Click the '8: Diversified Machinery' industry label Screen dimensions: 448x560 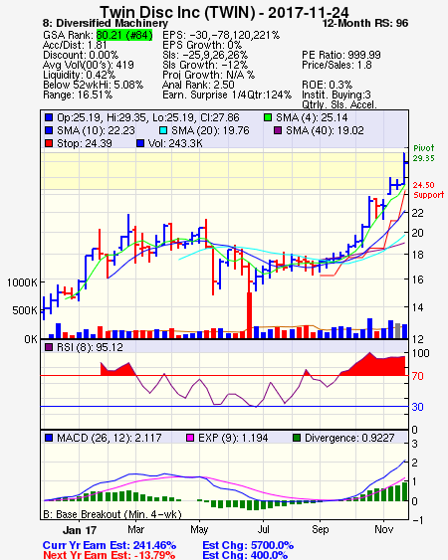click(x=106, y=23)
